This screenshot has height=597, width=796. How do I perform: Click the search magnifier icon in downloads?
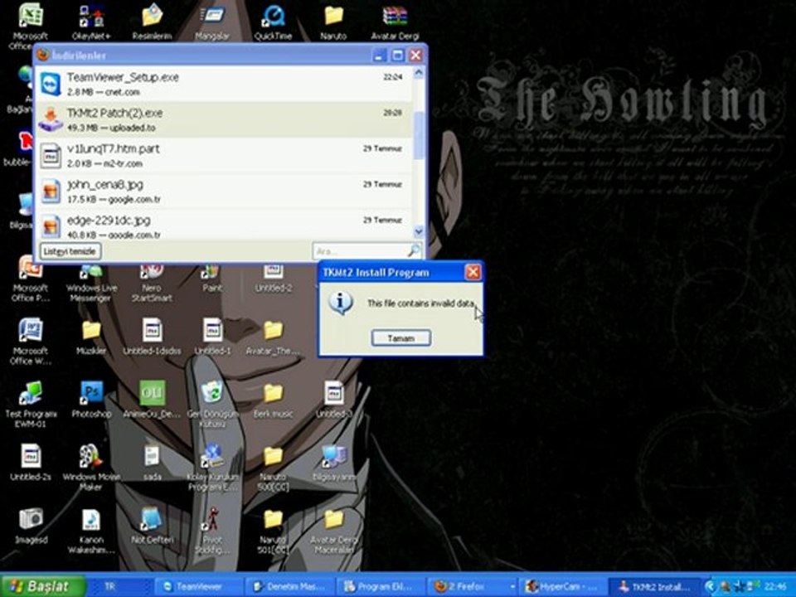point(415,250)
